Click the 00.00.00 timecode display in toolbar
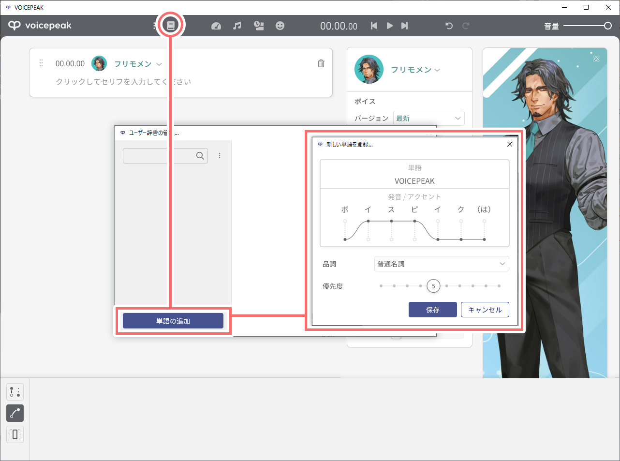The height and width of the screenshot is (461, 620). [339, 26]
